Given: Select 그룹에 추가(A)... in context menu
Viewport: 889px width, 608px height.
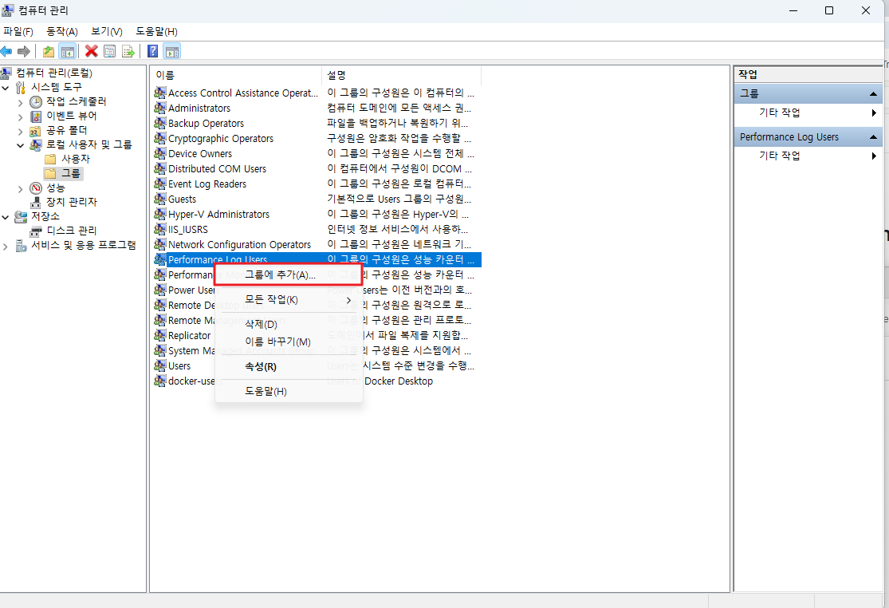Looking at the screenshot, I should click(x=279, y=274).
